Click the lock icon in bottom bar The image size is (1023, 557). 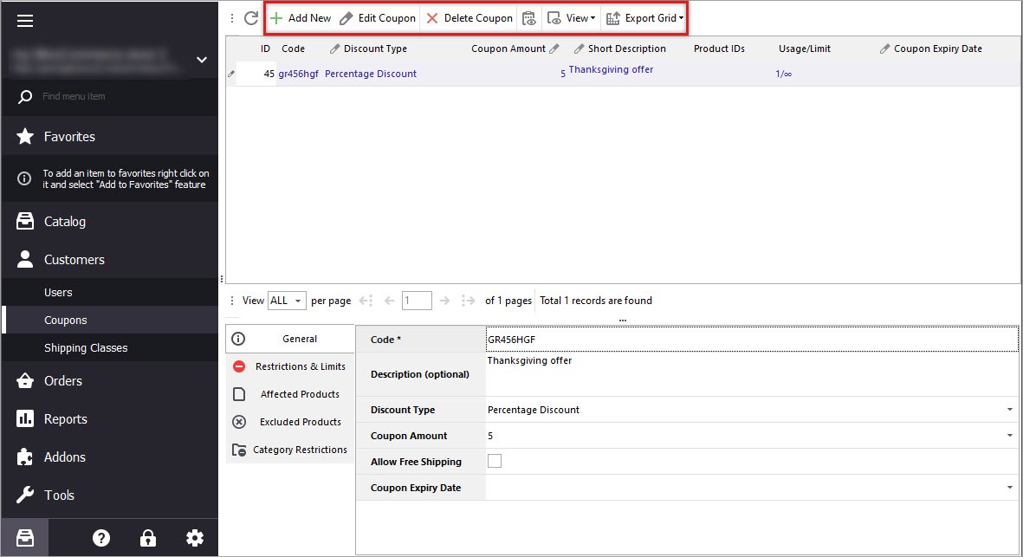[148, 538]
